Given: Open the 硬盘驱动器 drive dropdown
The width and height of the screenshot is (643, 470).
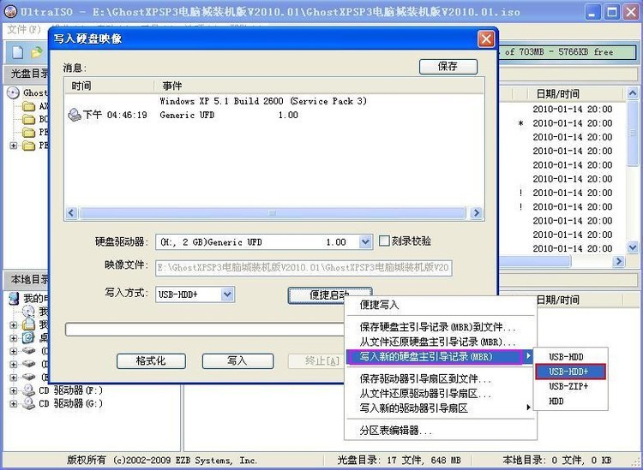Looking at the screenshot, I should tap(365, 242).
